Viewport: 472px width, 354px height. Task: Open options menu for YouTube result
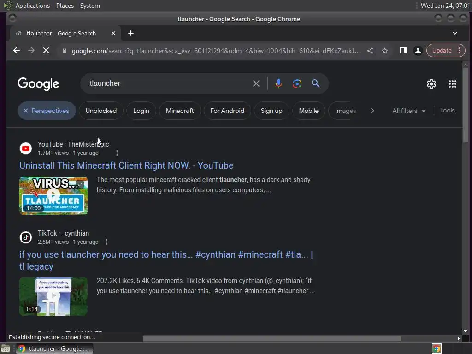click(x=117, y=153)
